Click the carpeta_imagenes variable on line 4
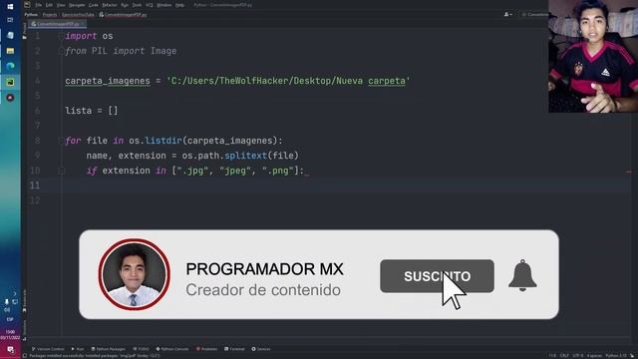 coord(108,81)
